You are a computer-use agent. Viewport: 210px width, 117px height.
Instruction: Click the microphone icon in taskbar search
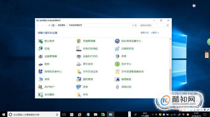[57, 115]
